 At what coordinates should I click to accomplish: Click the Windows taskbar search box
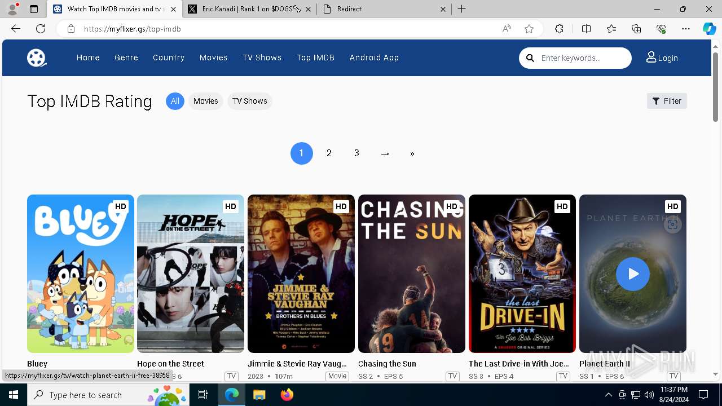coord(109,395)
